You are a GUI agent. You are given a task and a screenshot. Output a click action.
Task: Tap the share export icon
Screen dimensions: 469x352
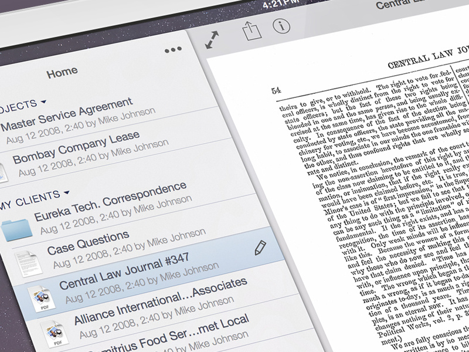pos(252,31)
